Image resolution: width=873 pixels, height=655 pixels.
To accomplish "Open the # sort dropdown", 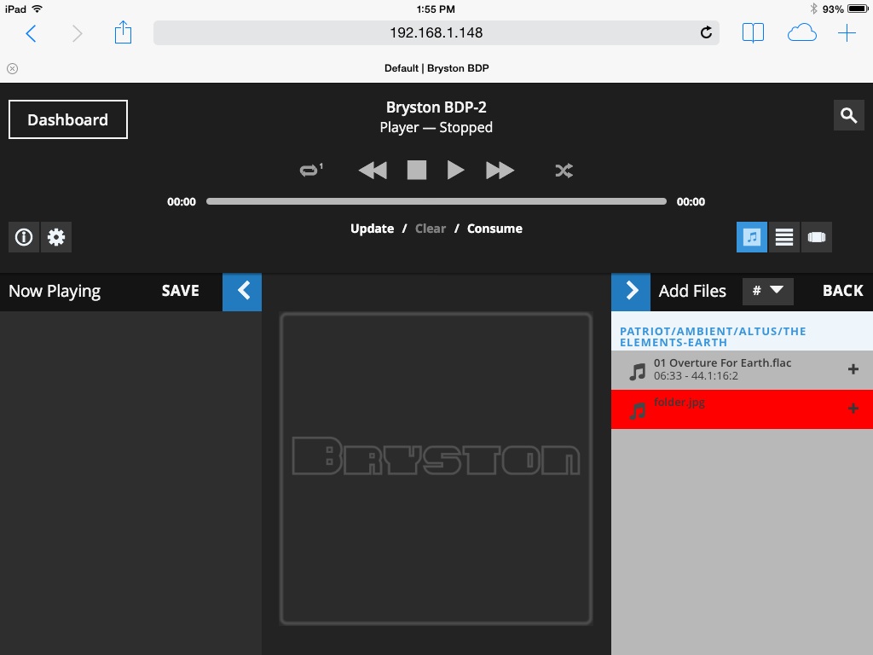I will [768, 291].
